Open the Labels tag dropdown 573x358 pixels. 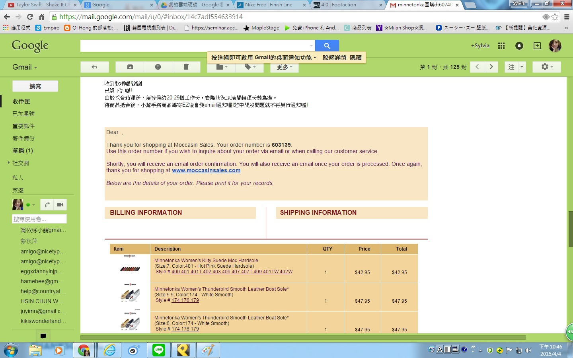(x=249, y=67)
